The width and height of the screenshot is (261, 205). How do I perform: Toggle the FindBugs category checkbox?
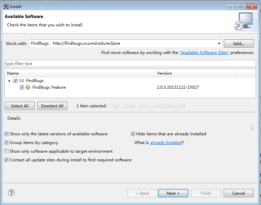tap(15, 81)
